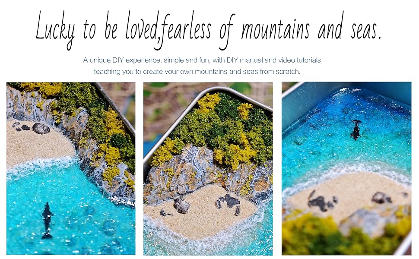Click the word "mountains" in the headline
Screen dimensions: 419x259
click(x=275, y=30)
